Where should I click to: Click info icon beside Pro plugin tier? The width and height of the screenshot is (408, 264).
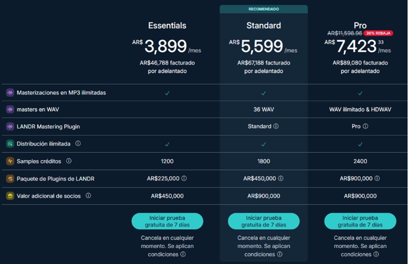pos(365,126)
